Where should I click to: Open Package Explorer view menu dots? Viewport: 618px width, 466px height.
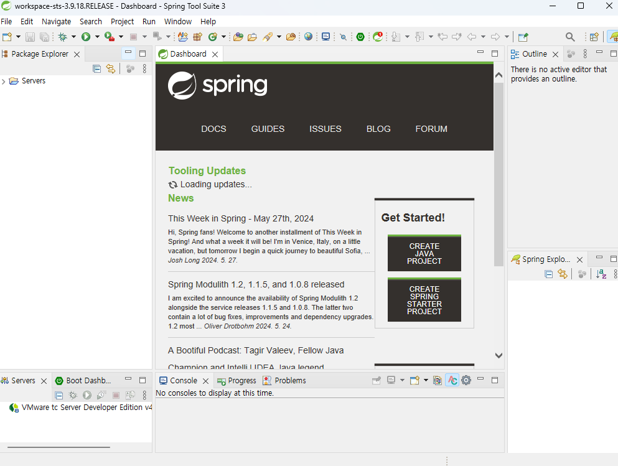144,69
